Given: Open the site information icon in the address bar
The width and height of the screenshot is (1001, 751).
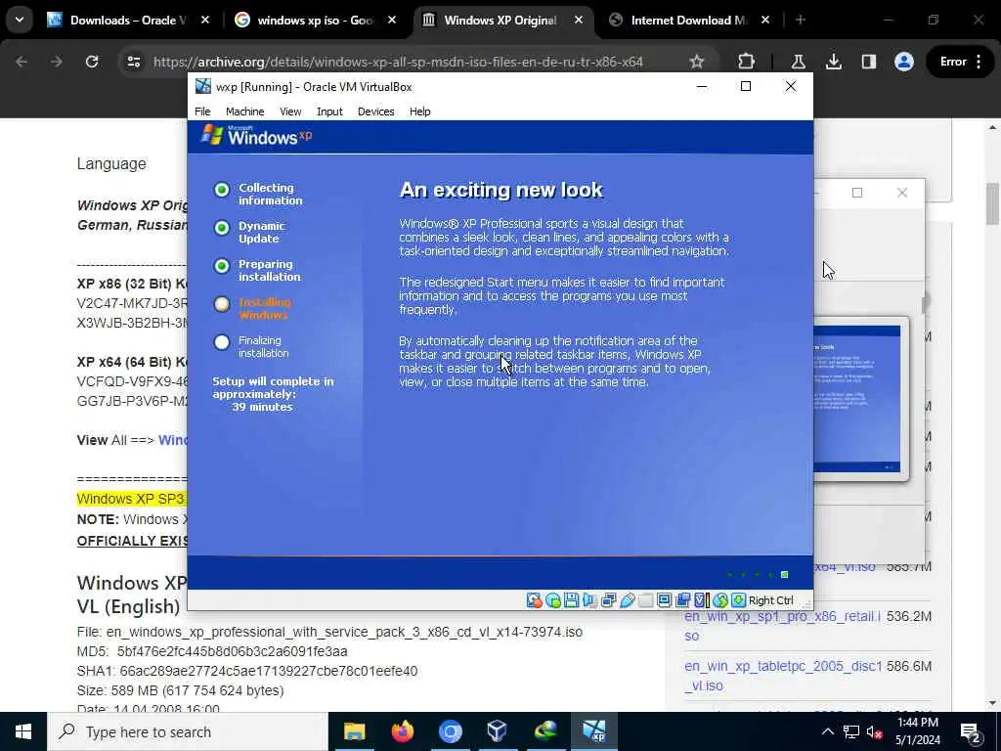Looking at the screenshot, I should click(133, 62).
